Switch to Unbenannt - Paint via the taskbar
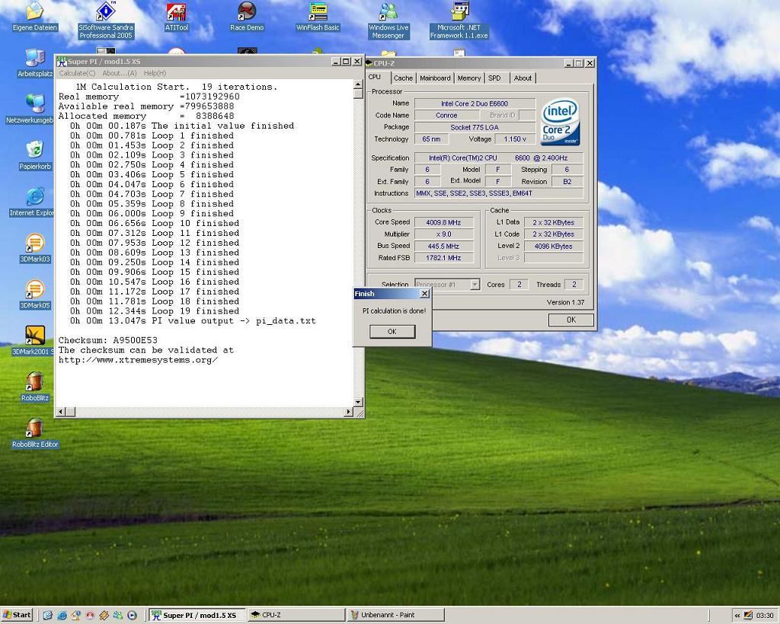Viewport: 780px width, 624px height. (396, 615)
